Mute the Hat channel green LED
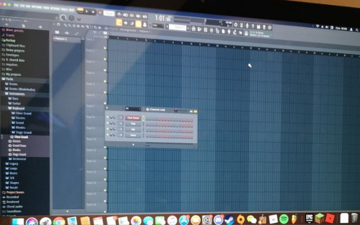This screenshot has height=225, width=360. click(108, 129)
